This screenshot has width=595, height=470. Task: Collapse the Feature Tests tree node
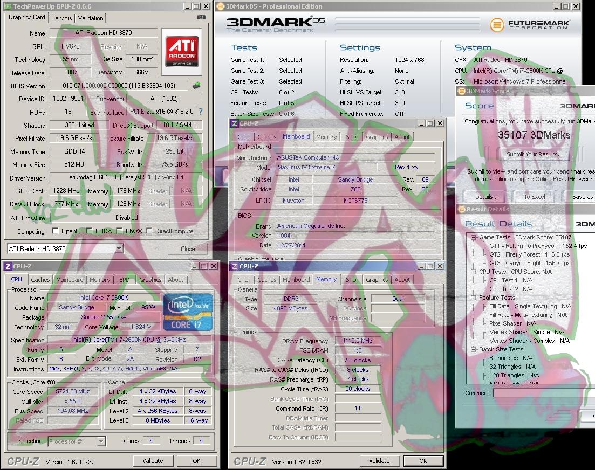pyautogui.click(x=473, y=298)
